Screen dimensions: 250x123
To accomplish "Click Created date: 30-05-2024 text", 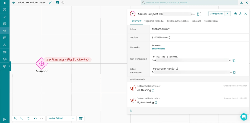I will 235,86.
